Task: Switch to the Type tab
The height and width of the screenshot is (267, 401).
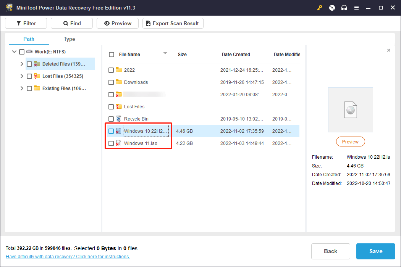Action: [69, 39]
